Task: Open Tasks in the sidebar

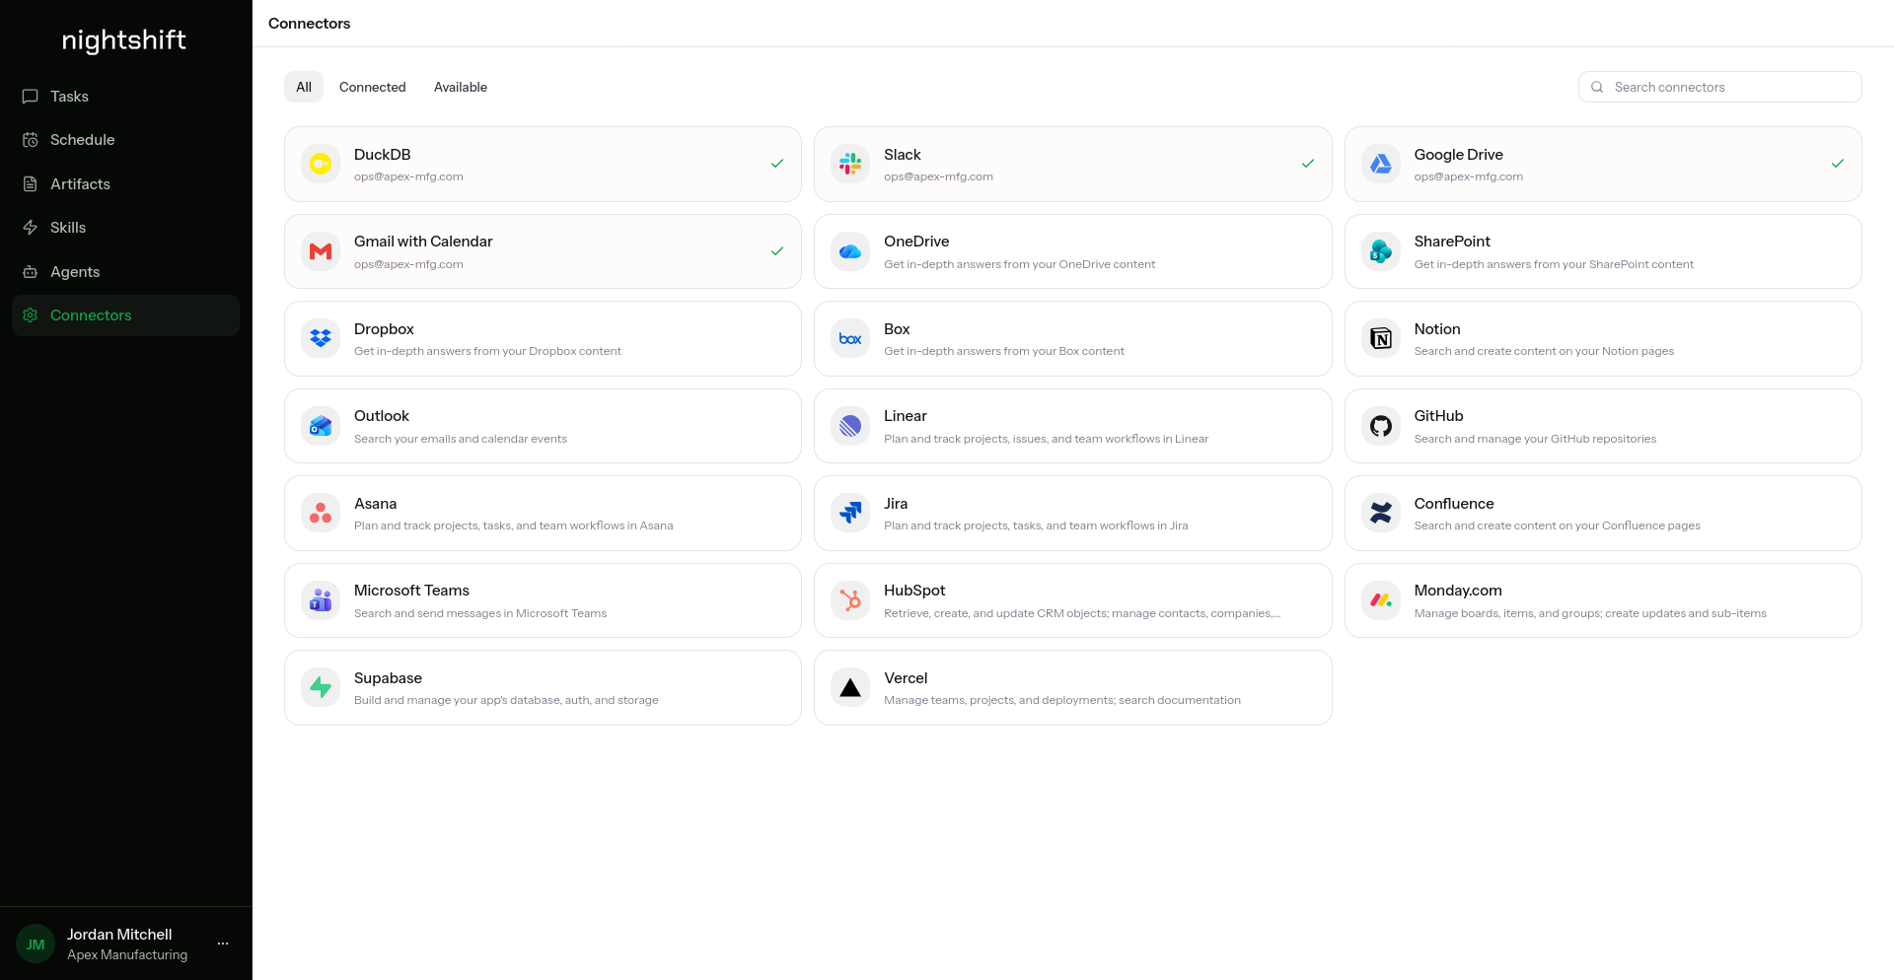Action: (125, 97)
